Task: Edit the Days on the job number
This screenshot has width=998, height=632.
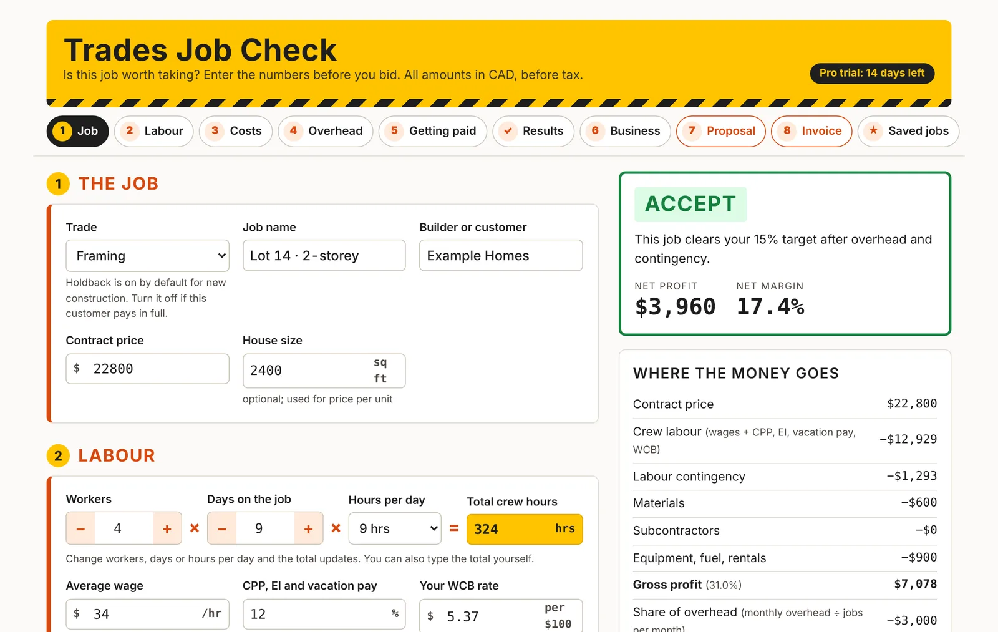Action: coord(265,529)
